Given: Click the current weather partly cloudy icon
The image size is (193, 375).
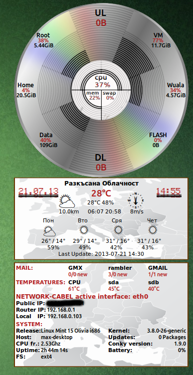Looking at the screenshot, I should (67, 201).
